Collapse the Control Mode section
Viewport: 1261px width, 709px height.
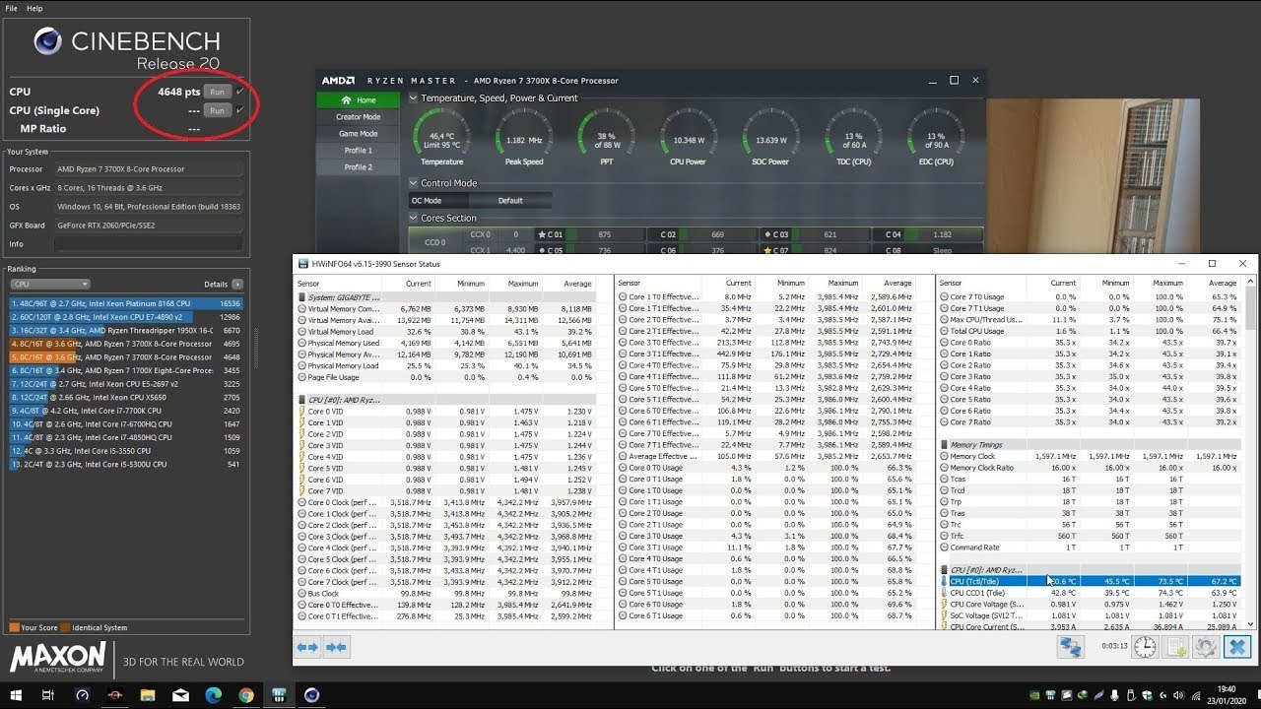413,182
